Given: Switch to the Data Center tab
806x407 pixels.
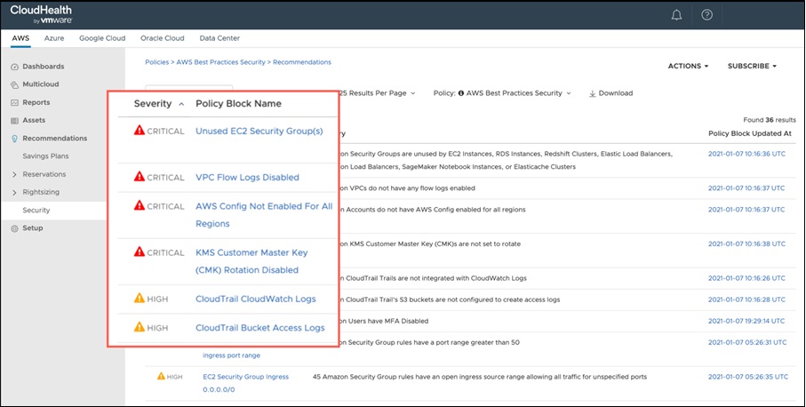Looking at the screenshot, I should coord(219,38).
